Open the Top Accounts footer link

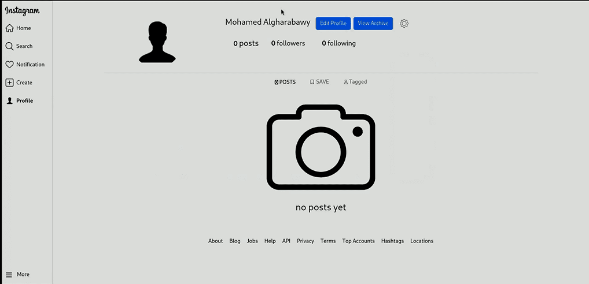click(358, 241)
